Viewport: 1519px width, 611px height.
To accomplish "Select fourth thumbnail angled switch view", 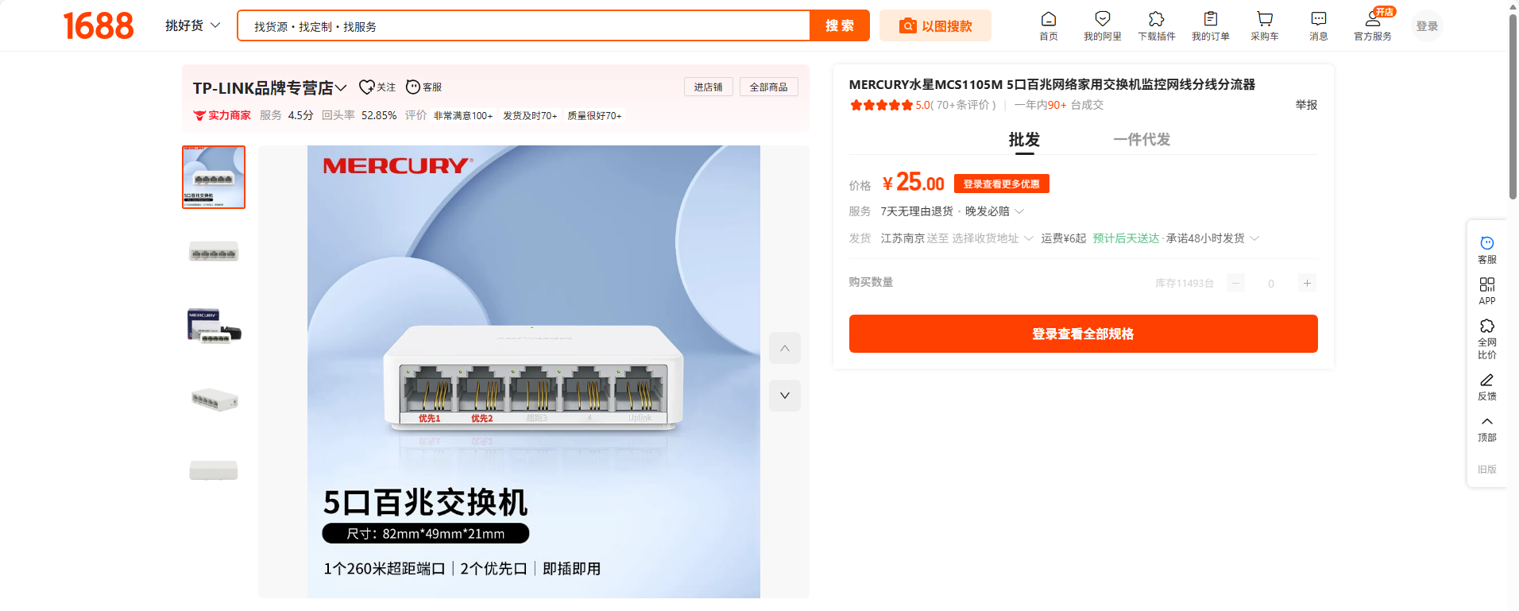I will click(x=214, y=399).
